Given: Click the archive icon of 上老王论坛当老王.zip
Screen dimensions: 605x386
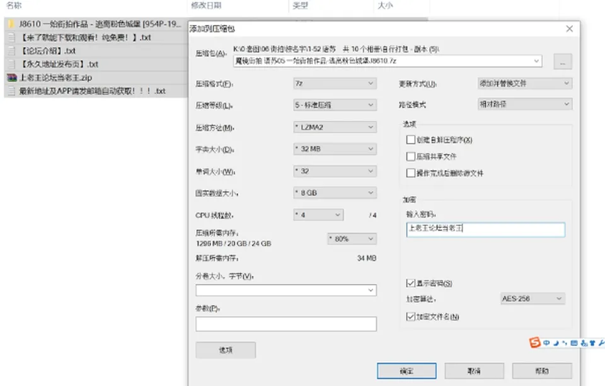Looking at the screenshot, I should [11, 77].
